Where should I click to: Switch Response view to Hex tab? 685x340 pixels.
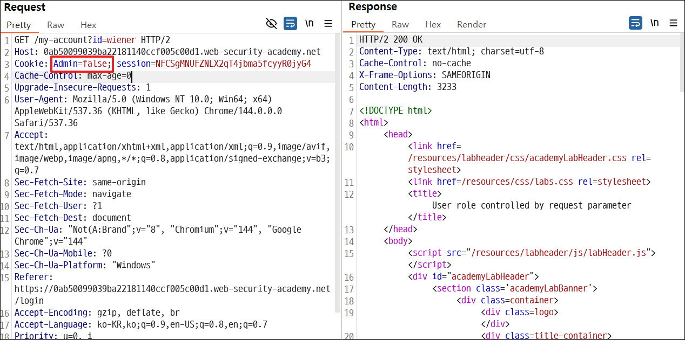pyautogui.click(x=433, y=24)
